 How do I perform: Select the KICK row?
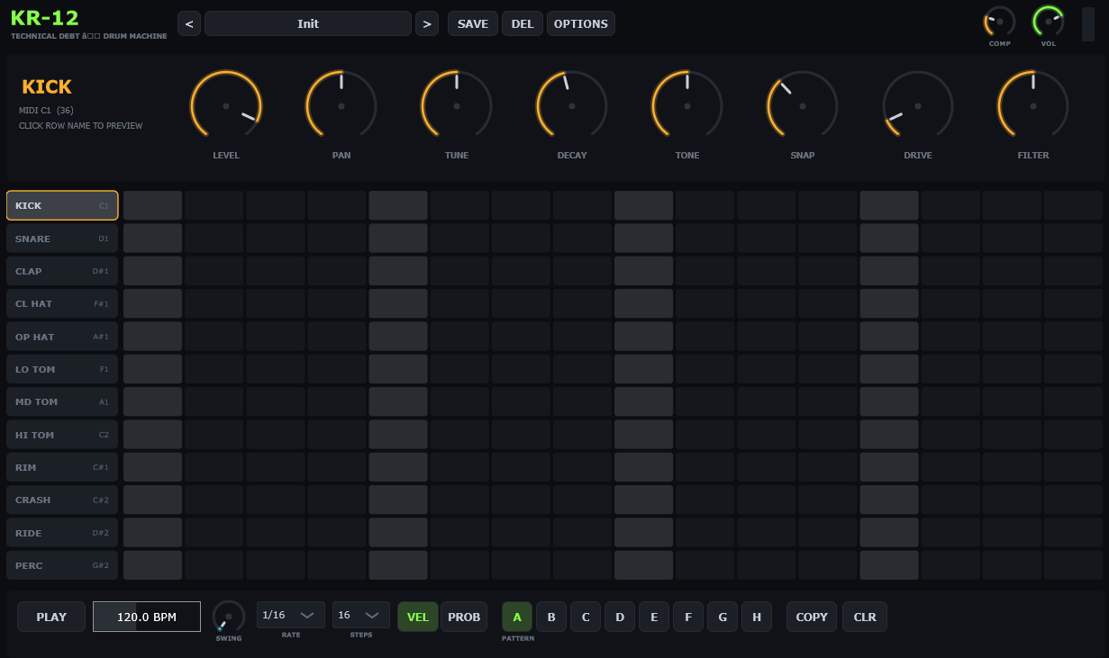click(x=62, y=205)
